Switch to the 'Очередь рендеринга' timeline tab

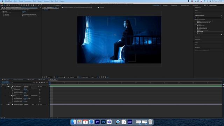coord(18,80)
